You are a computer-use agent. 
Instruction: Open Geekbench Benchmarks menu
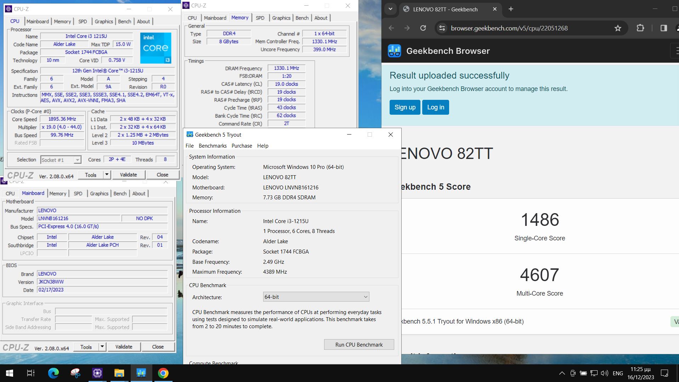213,146
